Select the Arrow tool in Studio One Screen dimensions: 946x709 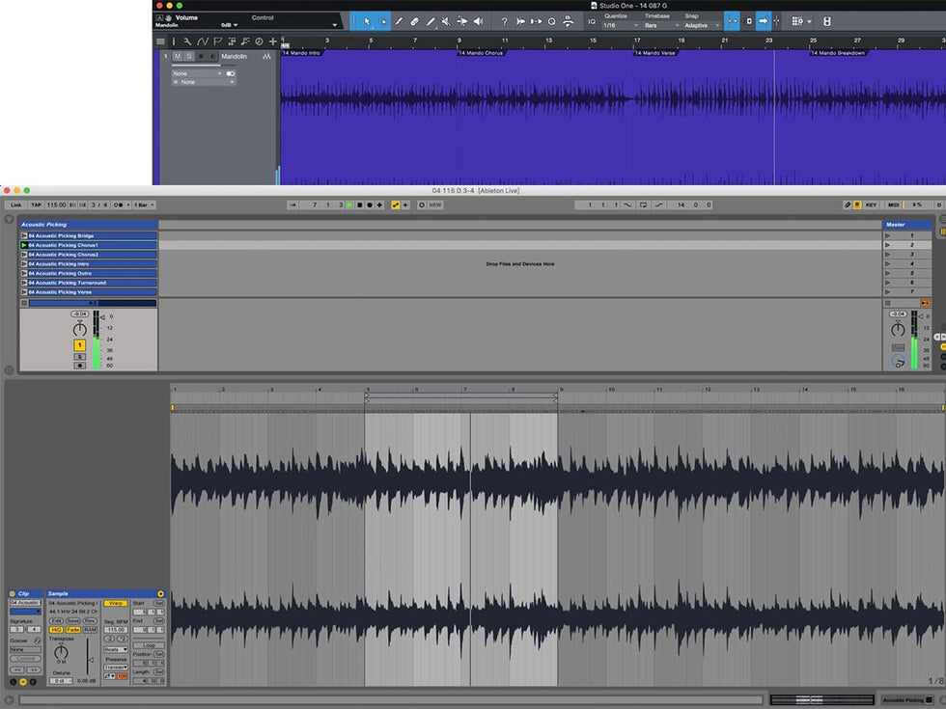(366, 21)
